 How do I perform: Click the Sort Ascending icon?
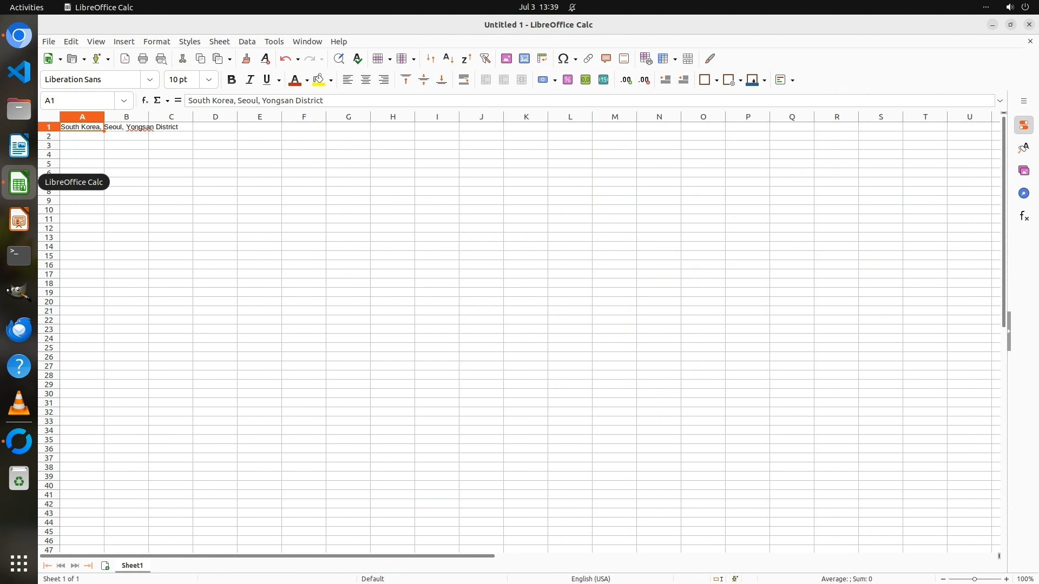pyautogui.click(x=448, y=58)
